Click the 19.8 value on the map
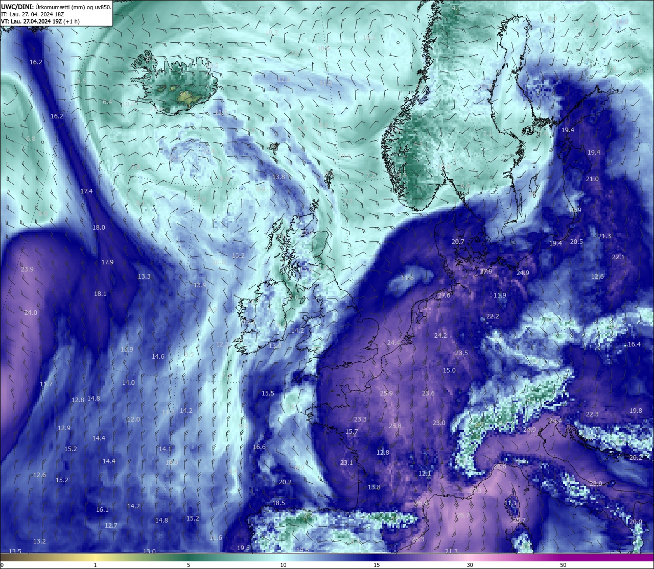 [636, 411]
